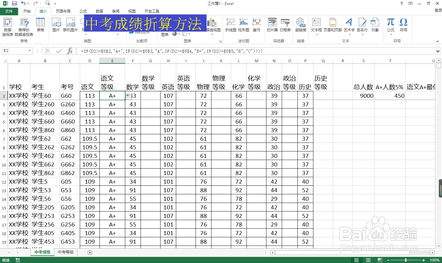Viewport: 442px width, 263px height.
Task: Insert a Slicer filter
Action: 272,25
